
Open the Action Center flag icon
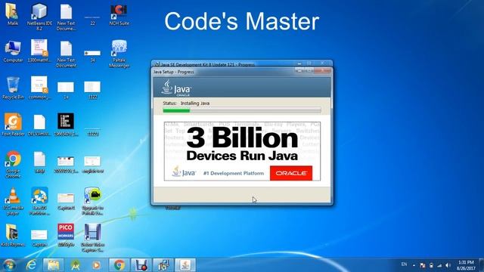pyautogui.click(x=423, y=265)
